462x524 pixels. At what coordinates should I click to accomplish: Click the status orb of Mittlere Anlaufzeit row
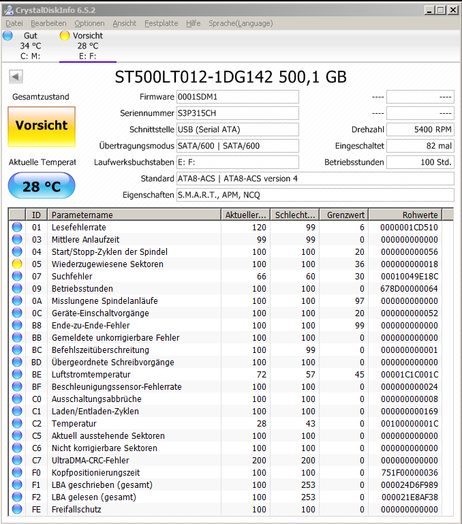tap(17, 240)
